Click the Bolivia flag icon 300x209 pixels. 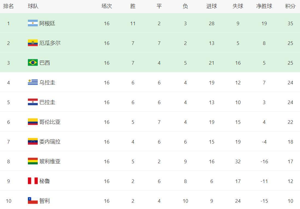(x=33, y=161)
